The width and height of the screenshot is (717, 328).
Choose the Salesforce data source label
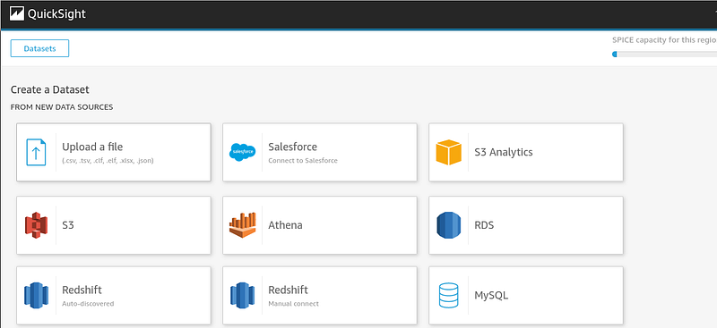pos(293,147)
